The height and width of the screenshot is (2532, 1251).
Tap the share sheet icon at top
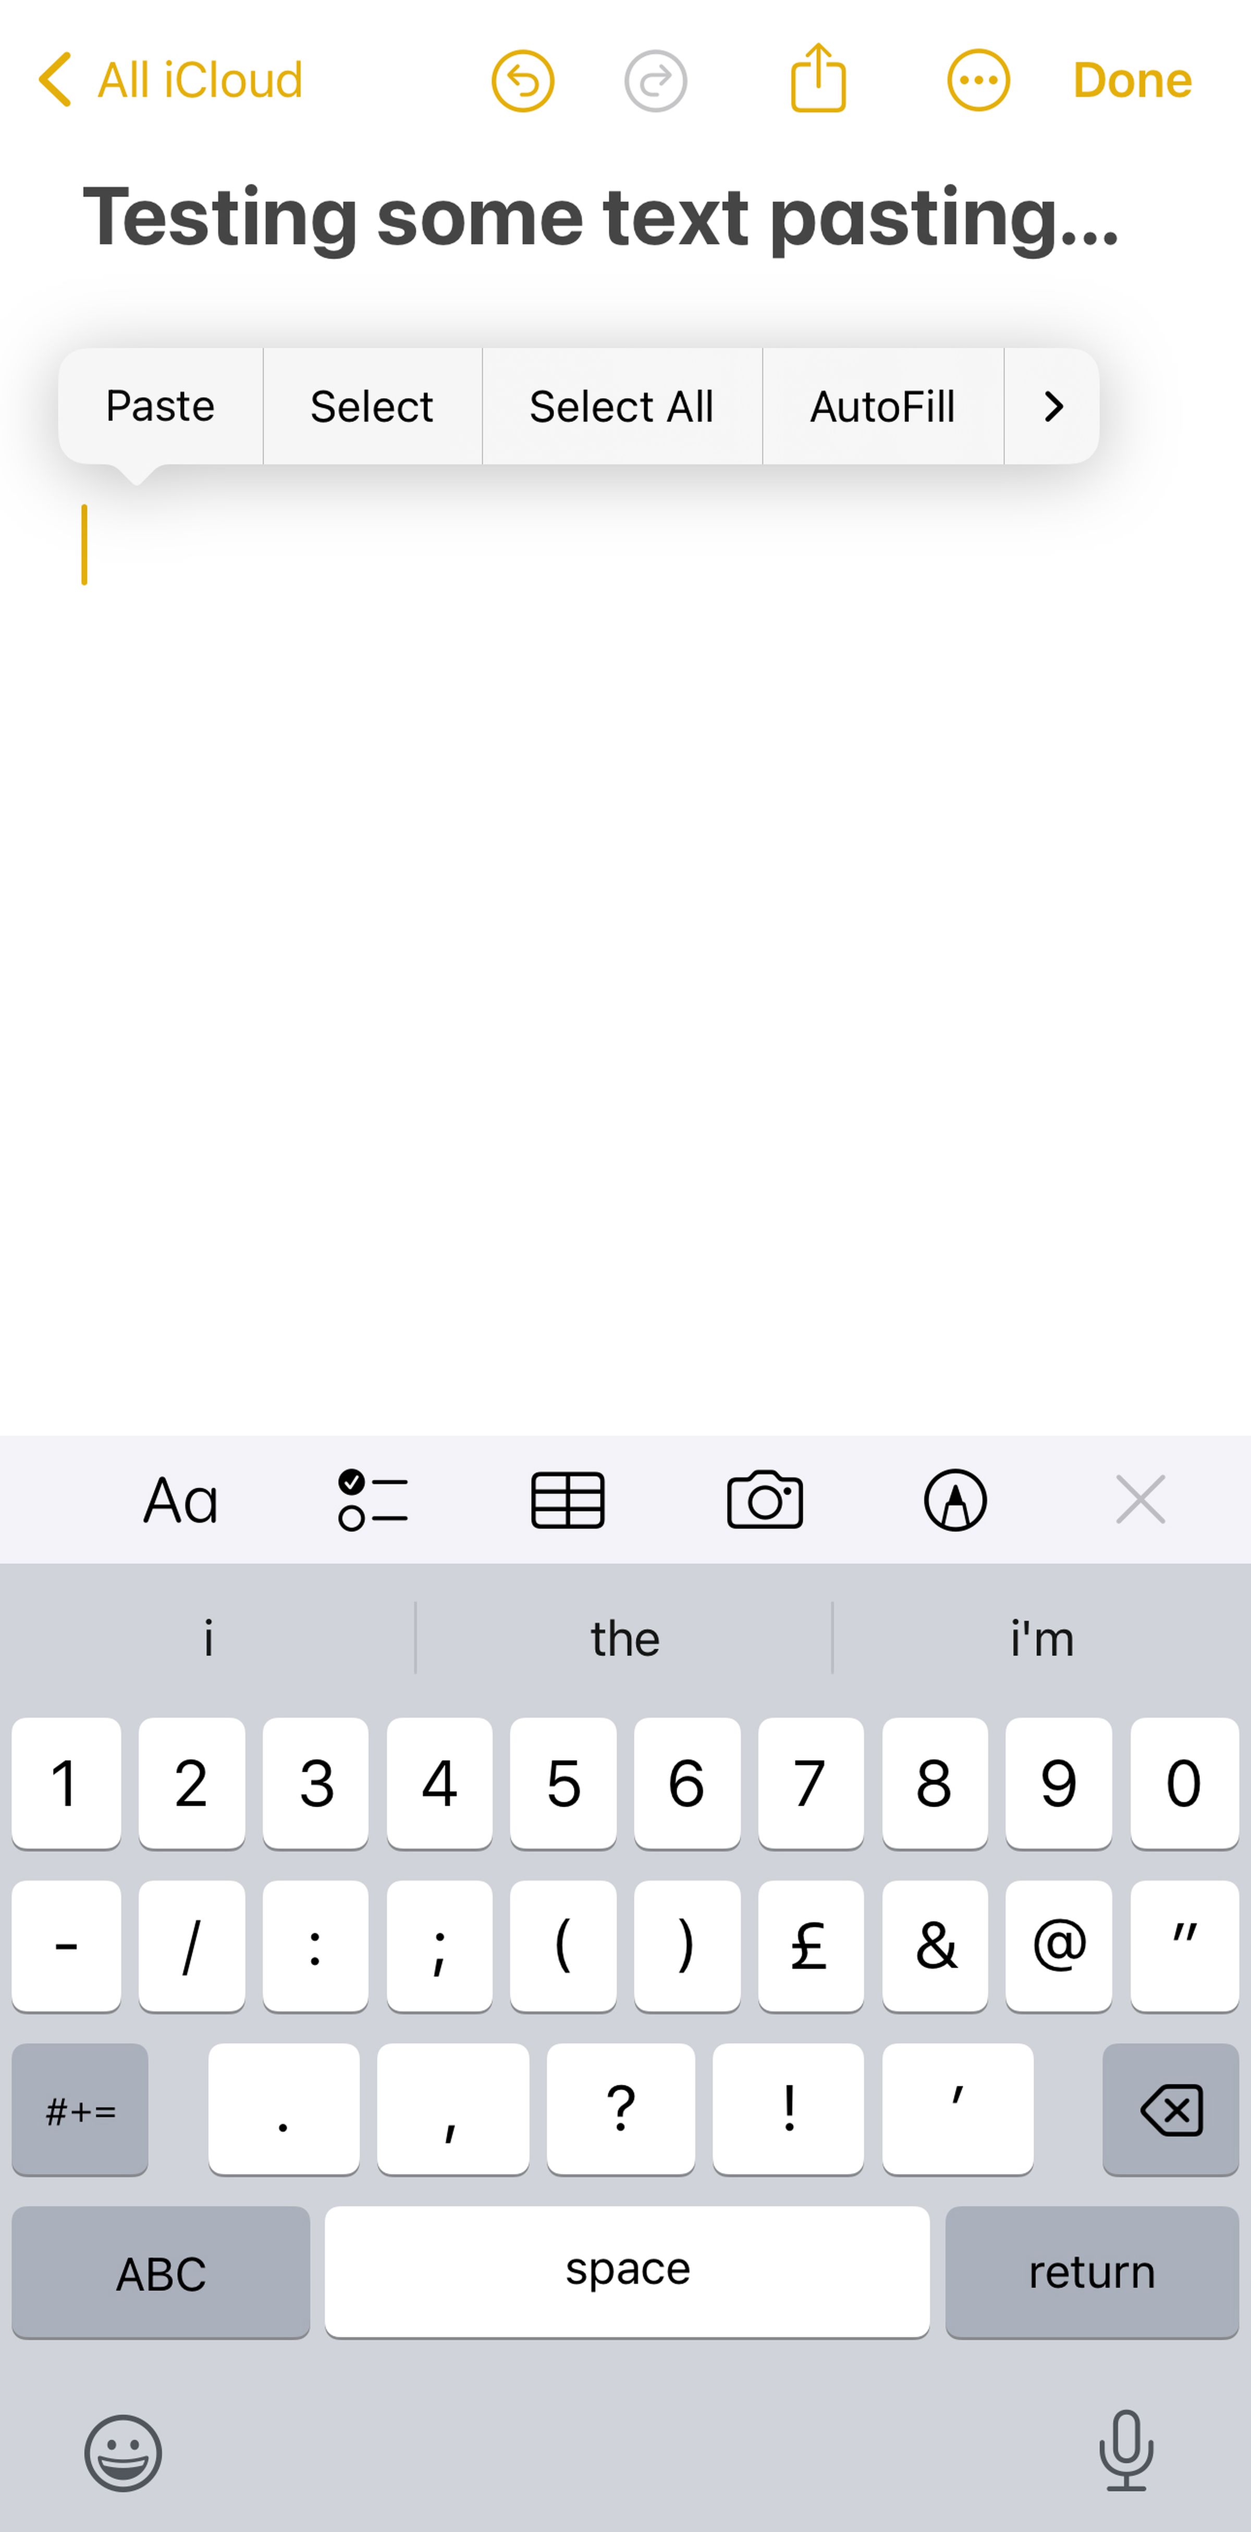818,79
